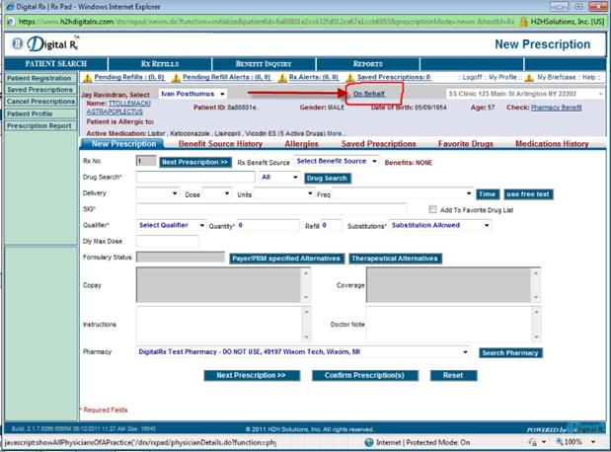This screenshot has width=611, height=452.
Task: Click the Internet Explorer page icon in title bar
Action: pyautogui.click(x=9, y=6)
